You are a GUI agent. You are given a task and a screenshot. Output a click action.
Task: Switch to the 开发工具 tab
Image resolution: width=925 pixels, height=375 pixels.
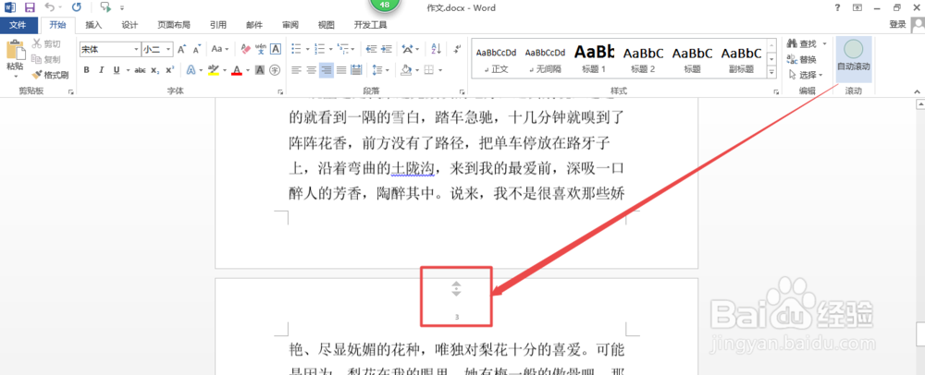click(x=371, y=25)
